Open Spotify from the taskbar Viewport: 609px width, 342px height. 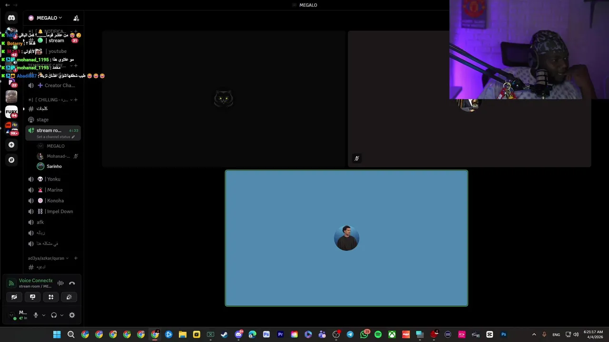tap(378, 334)
